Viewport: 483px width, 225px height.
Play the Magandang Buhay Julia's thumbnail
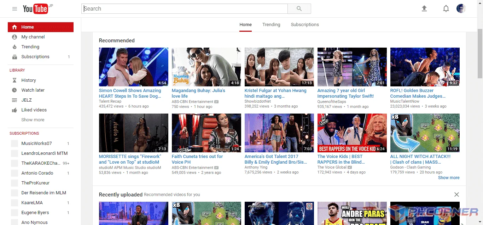pos(206,67)
